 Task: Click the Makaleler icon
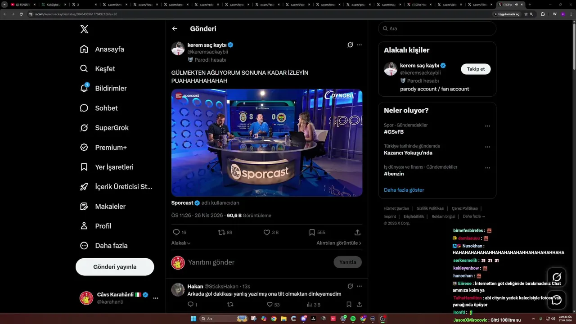(x=84, y=206)
